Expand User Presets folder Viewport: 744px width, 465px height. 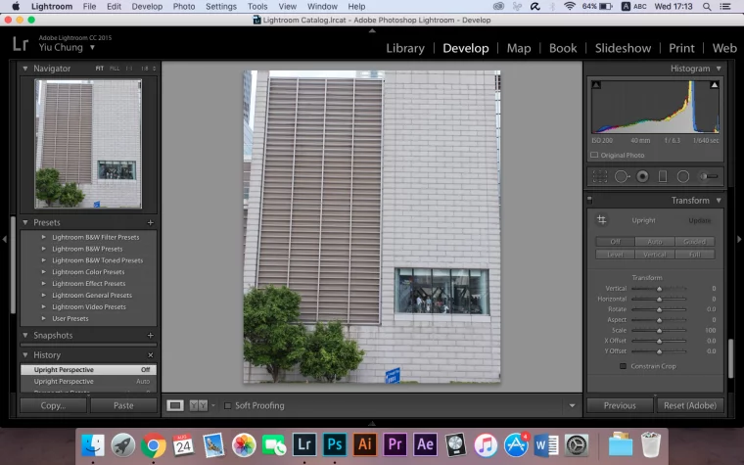(44, 318)
